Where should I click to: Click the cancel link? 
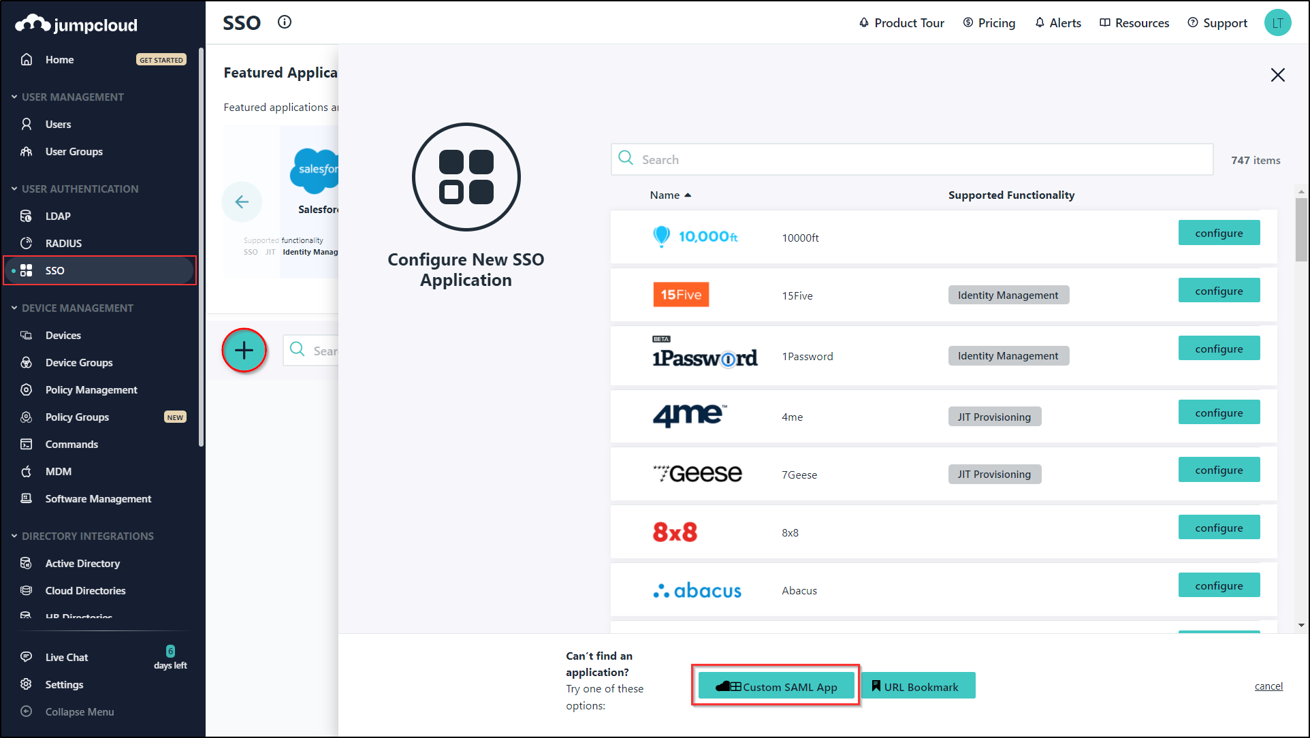pos(1268,686)
